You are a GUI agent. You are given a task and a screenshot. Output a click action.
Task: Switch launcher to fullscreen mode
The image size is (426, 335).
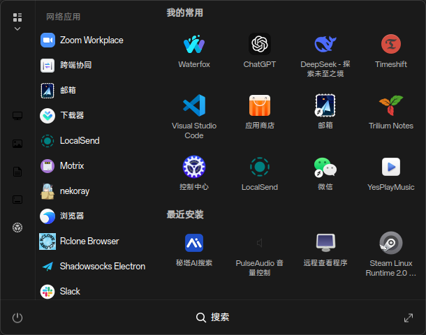point(409,318)
